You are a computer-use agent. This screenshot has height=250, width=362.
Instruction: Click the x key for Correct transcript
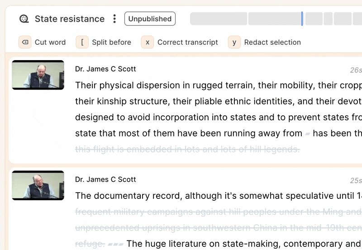[148, 42]
